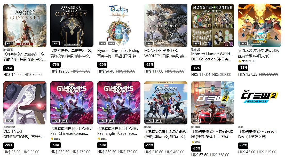
Task: Click the -62% discount badge
Action: (x=196, y=68)
